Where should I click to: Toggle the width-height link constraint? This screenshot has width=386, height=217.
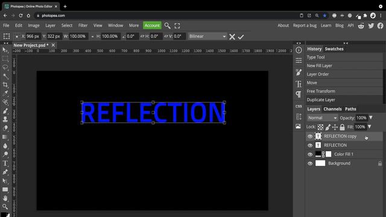(x=92, y=36)
